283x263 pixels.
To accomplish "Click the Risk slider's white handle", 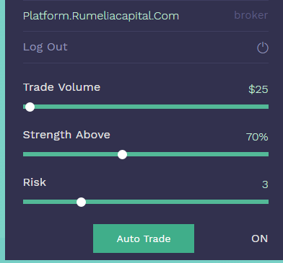I will click(81, 202).
